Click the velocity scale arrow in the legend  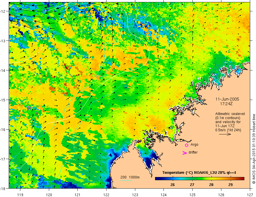coord(225,134)
